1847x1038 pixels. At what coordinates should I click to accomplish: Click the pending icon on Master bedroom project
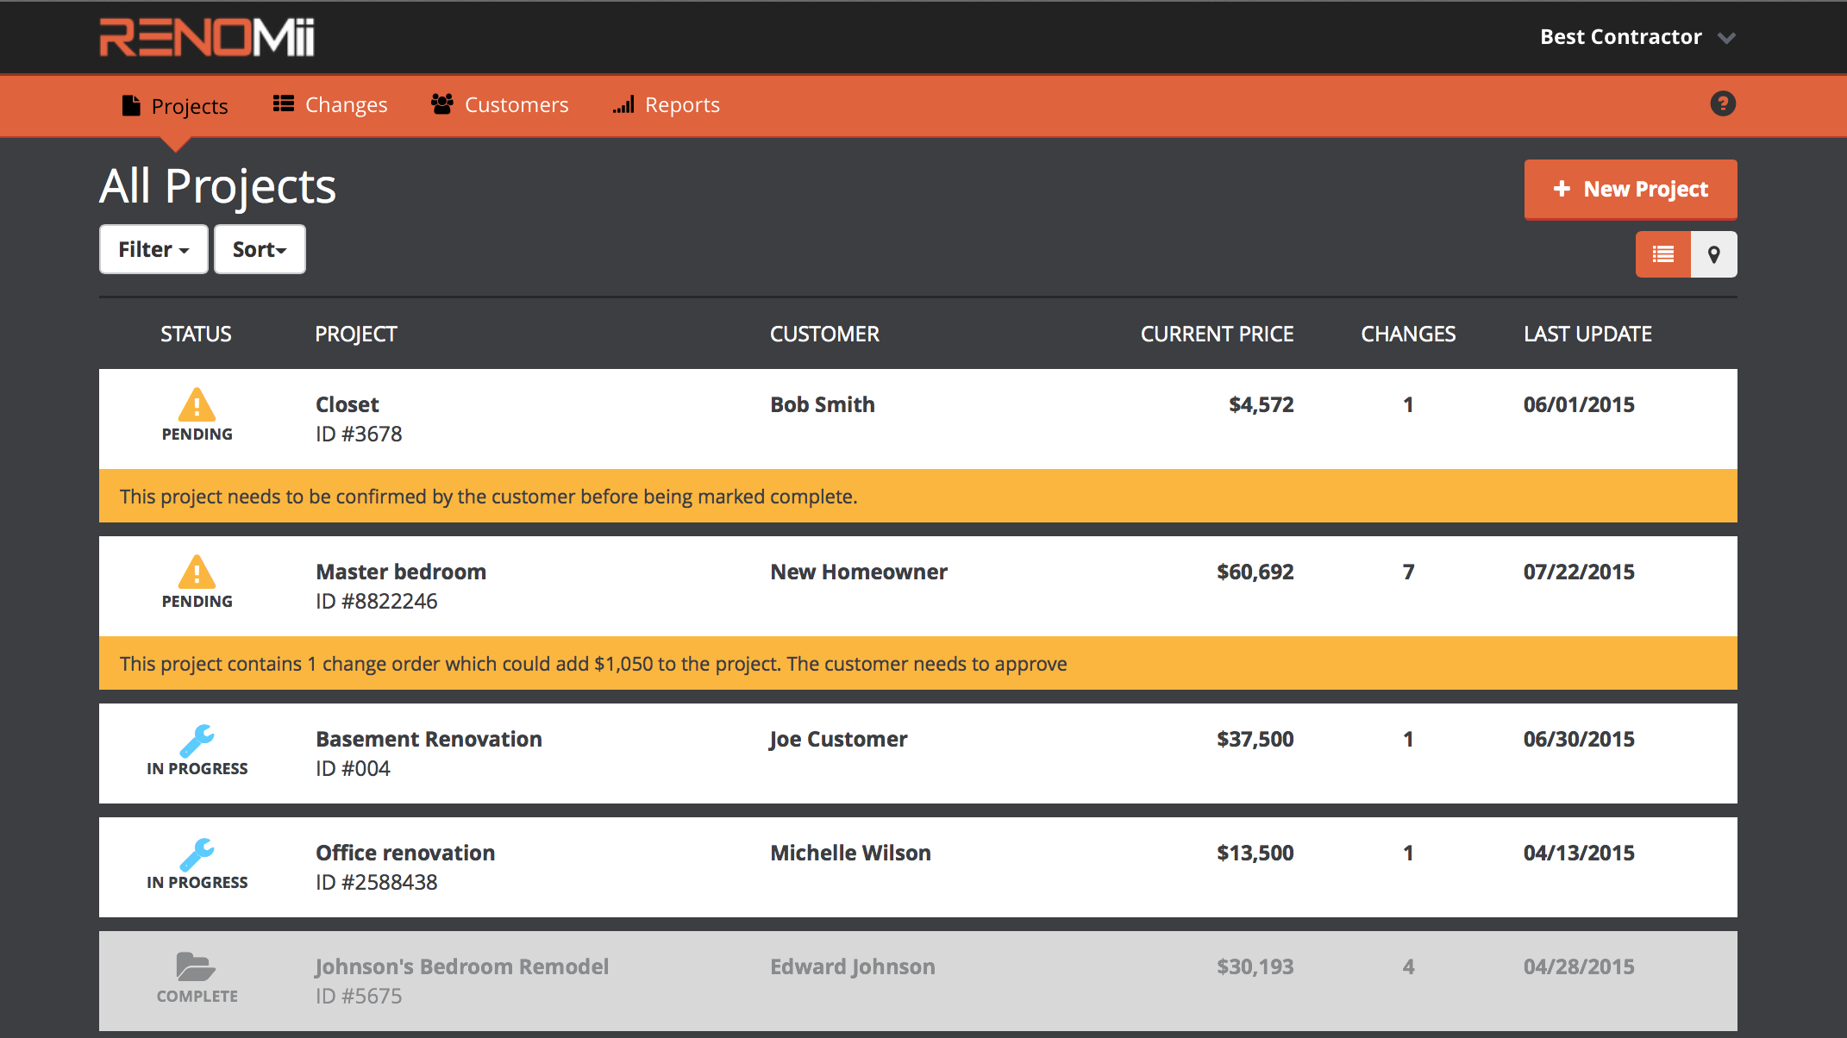[197, 572]
